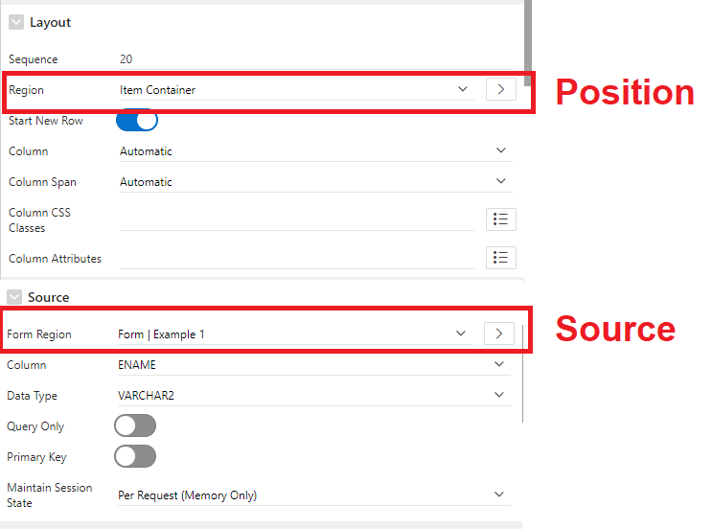Screen dimensions: 713x529
Task: Toggle the Start New Row switch off
Action: (x=136, y=121)
